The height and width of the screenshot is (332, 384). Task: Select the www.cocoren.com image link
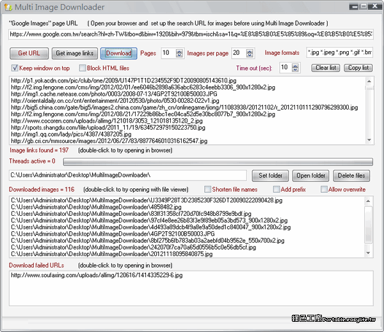coord(107,121)
